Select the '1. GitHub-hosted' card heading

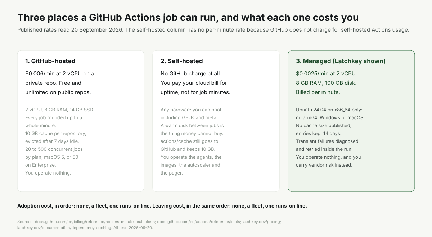coord(50,61)
